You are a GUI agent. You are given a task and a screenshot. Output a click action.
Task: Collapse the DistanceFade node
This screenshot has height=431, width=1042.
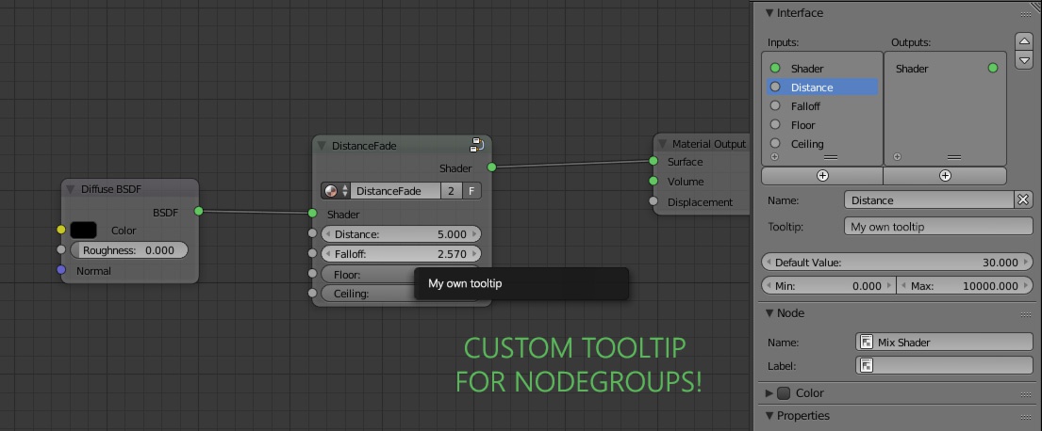[x=322, y=146]
